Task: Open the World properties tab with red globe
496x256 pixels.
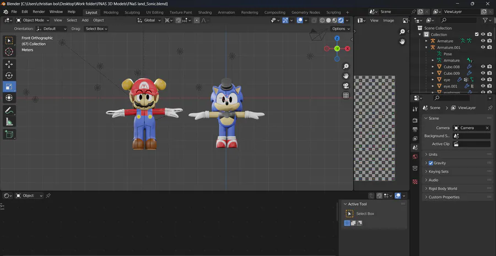Action: [415, 156]
